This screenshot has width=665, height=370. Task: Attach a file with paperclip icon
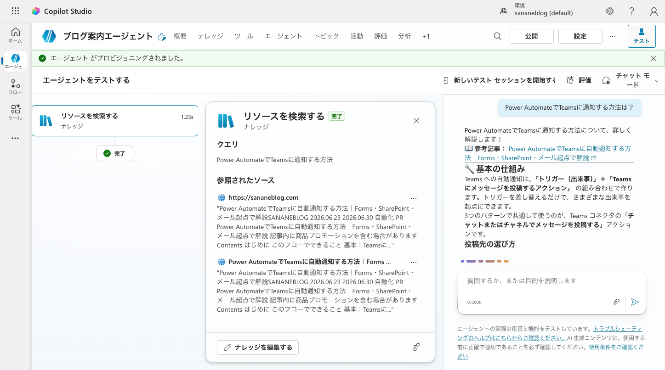pos(617,302)
